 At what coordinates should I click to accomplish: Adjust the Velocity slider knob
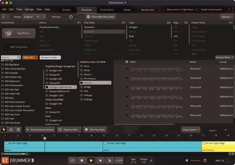[71, 17]
